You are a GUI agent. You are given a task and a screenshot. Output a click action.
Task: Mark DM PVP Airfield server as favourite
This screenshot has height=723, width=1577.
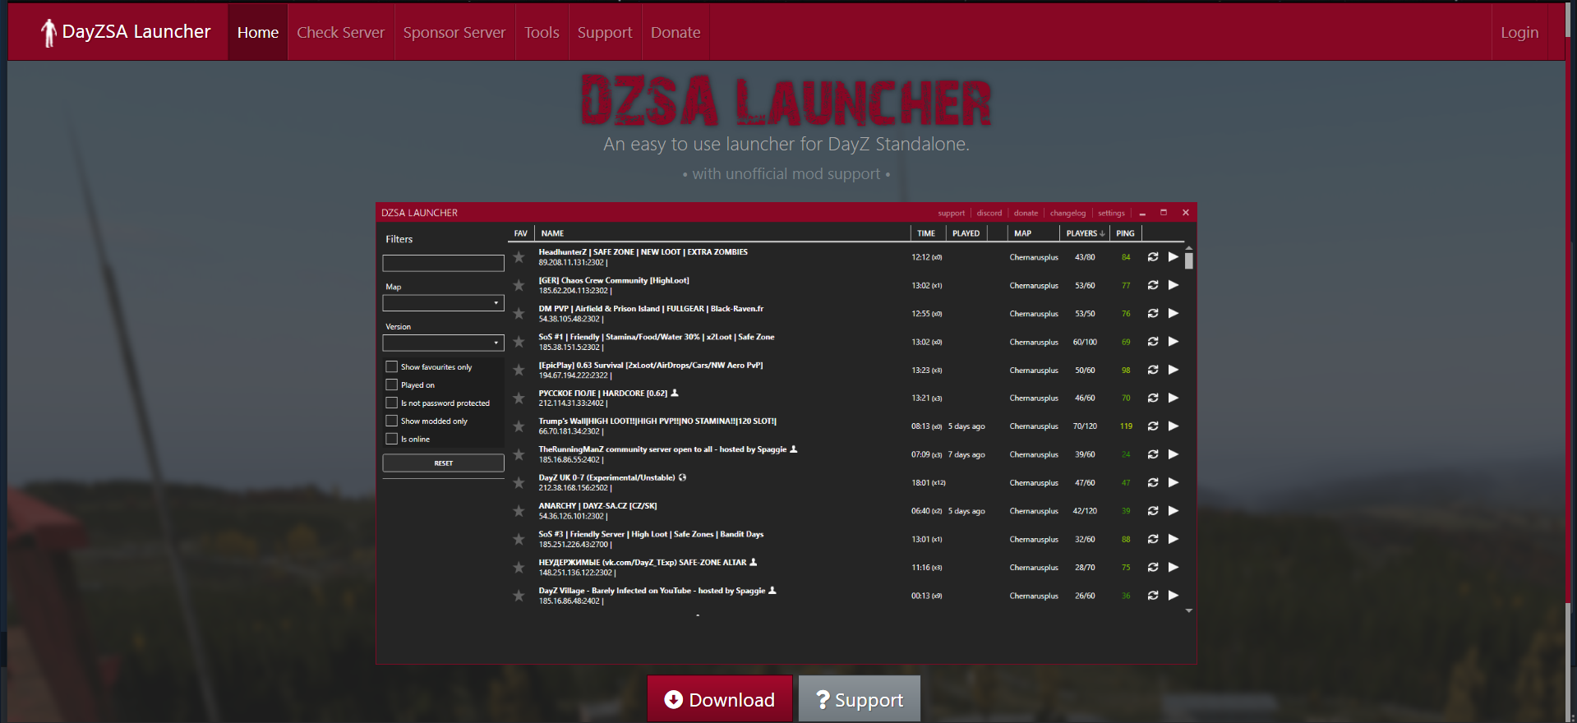coord(519,314)
